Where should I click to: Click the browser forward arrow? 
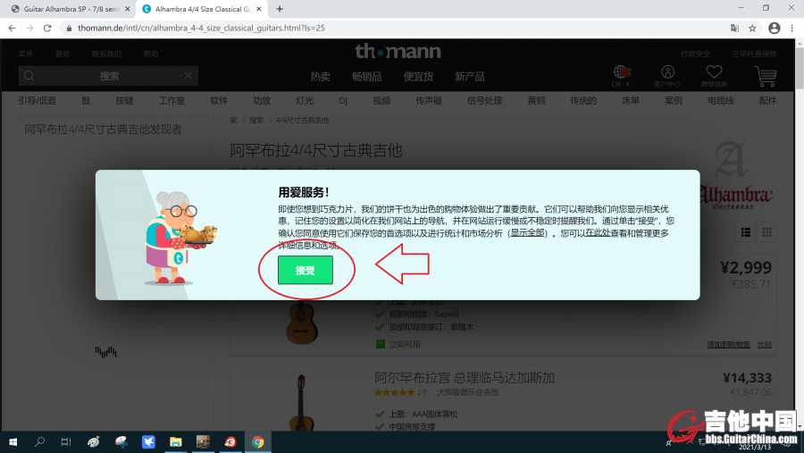(29, 29)
